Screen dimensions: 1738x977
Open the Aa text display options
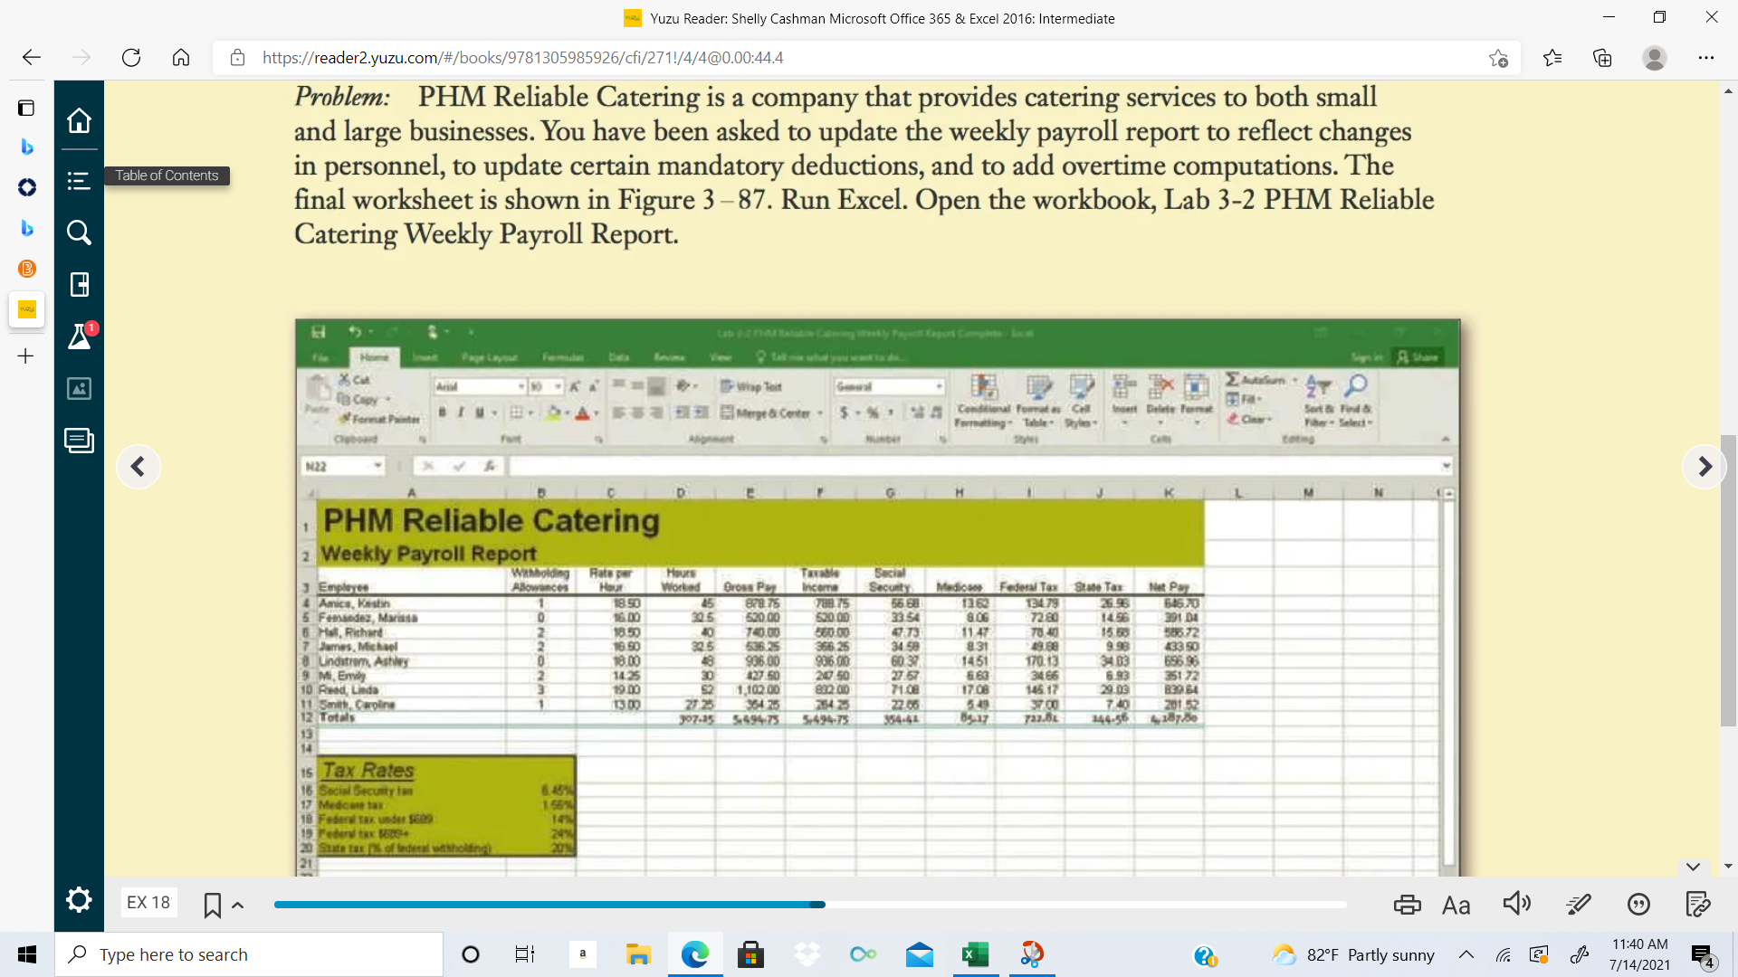1456,905
